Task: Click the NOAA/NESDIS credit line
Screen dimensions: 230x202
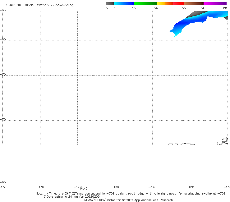Action: (128, 200)
